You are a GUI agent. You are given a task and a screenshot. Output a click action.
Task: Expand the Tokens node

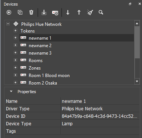[15, 30]
